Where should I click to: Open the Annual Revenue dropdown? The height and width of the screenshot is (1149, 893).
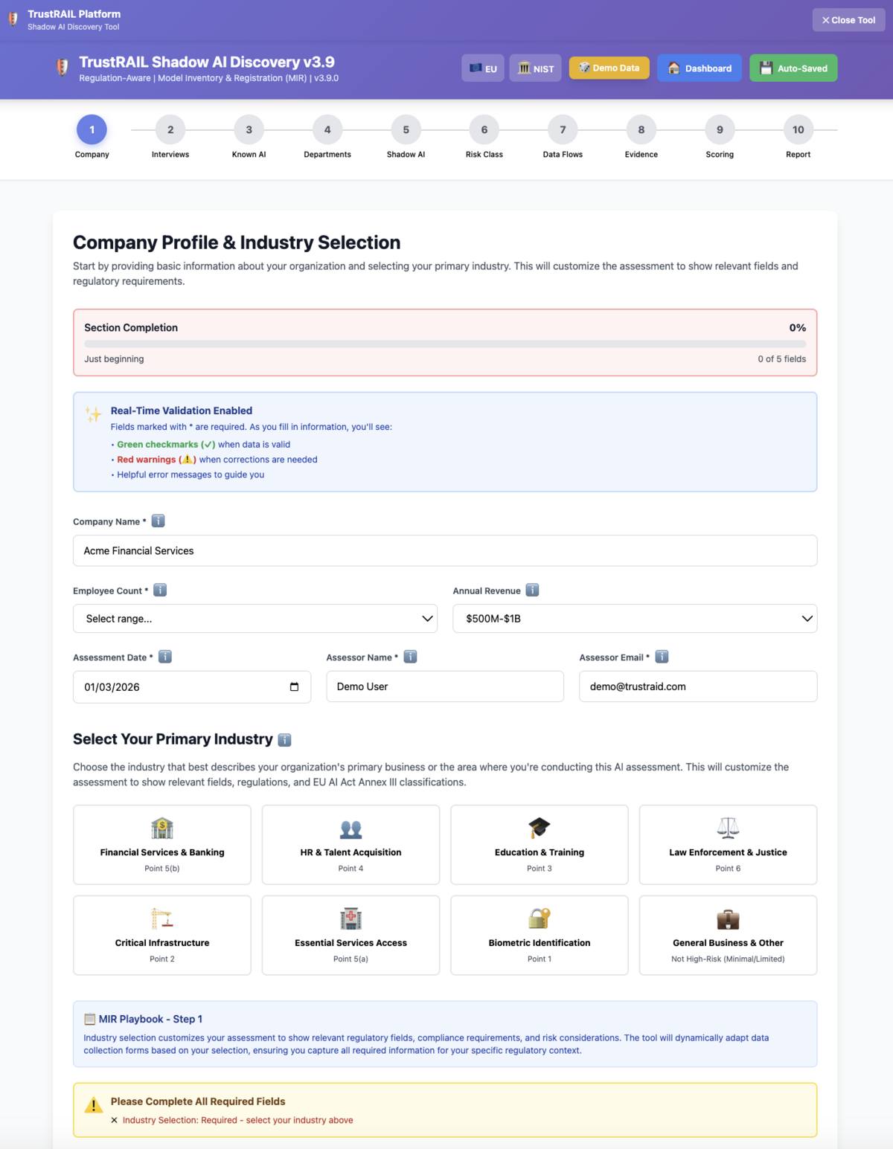point(634,618)
